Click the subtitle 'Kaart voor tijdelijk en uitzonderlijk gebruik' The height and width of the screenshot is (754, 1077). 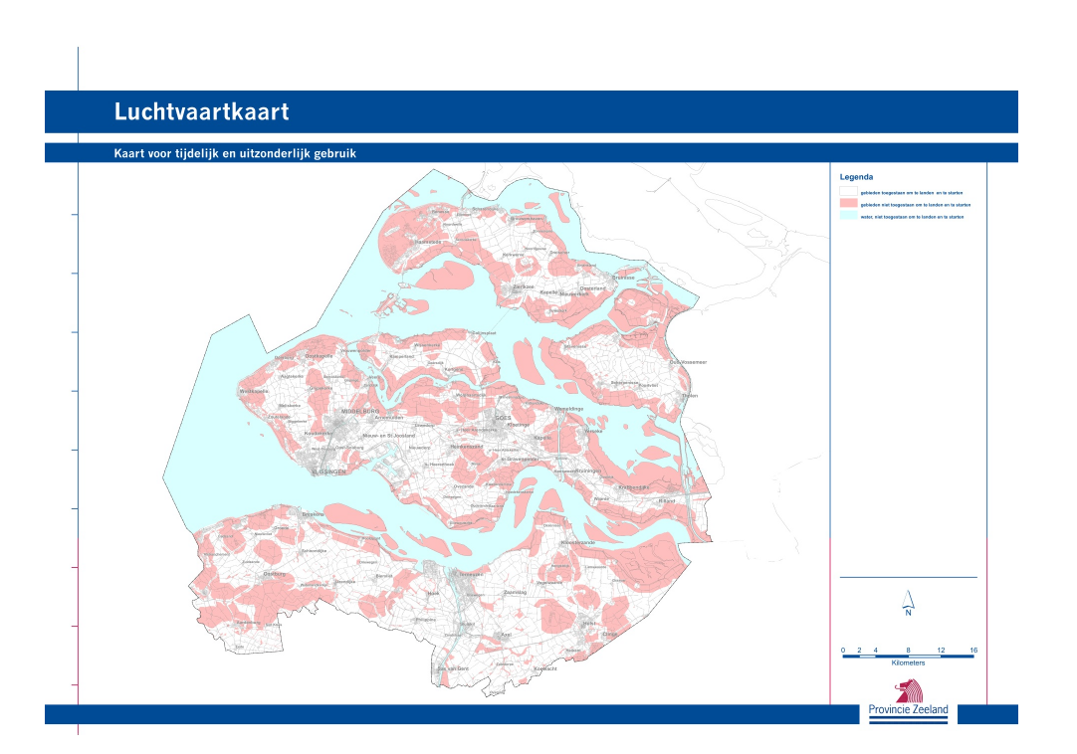click(x=235, y=154)
